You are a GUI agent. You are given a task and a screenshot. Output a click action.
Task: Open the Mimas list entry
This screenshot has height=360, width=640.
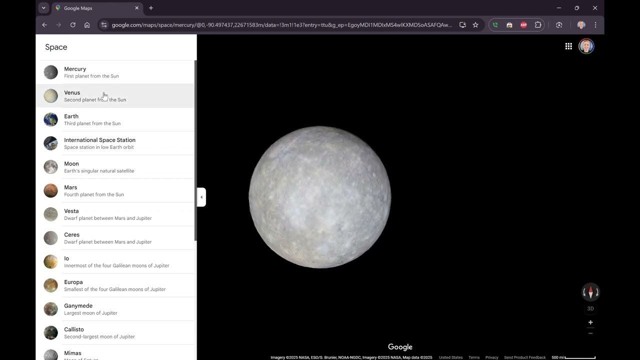click(115, 353)
